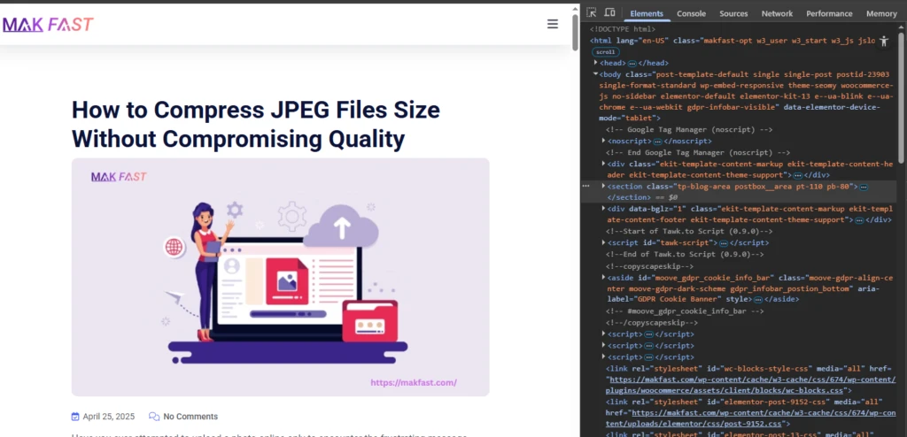Click the three dots beside section row
This screenshot has height=437, width=907.
585,186
